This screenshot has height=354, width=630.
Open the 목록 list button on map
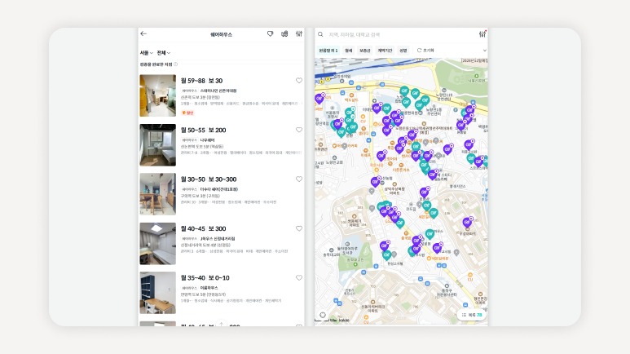[x=470, y=314]
